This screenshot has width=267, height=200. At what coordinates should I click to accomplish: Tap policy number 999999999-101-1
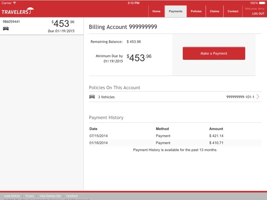pos(240,97)
